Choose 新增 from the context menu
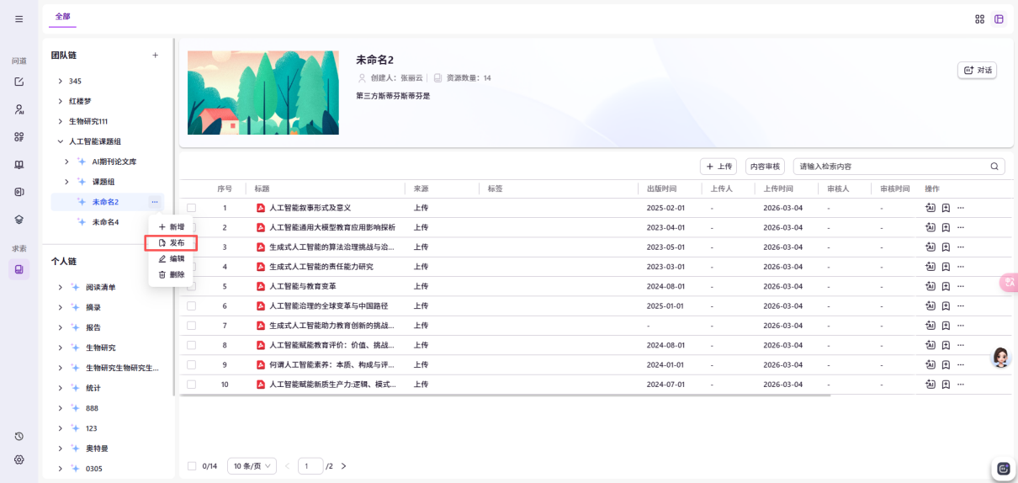 point(172,227)
